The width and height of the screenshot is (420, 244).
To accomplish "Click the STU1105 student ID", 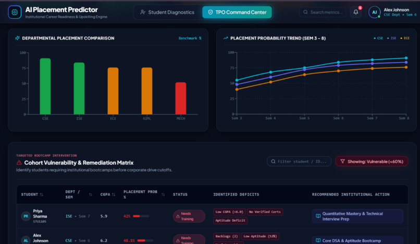I will 40,222.
